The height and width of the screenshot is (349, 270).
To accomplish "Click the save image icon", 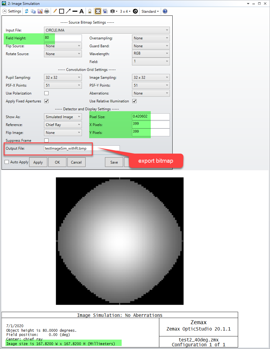I will (x=40, y=11).
